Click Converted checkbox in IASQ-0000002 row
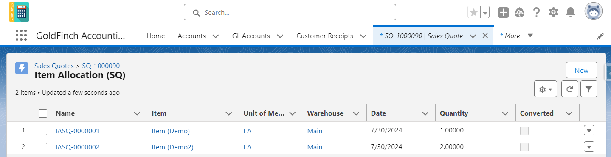This screenshot has height=157, width=611. click(524, 147)
